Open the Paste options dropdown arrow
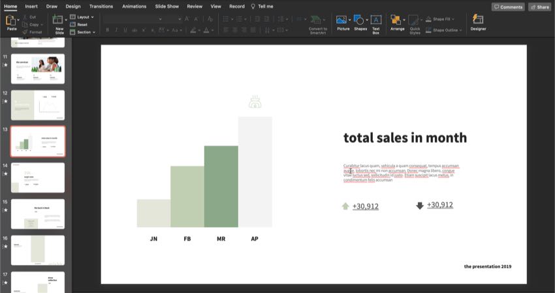 (x=18, y=20)
